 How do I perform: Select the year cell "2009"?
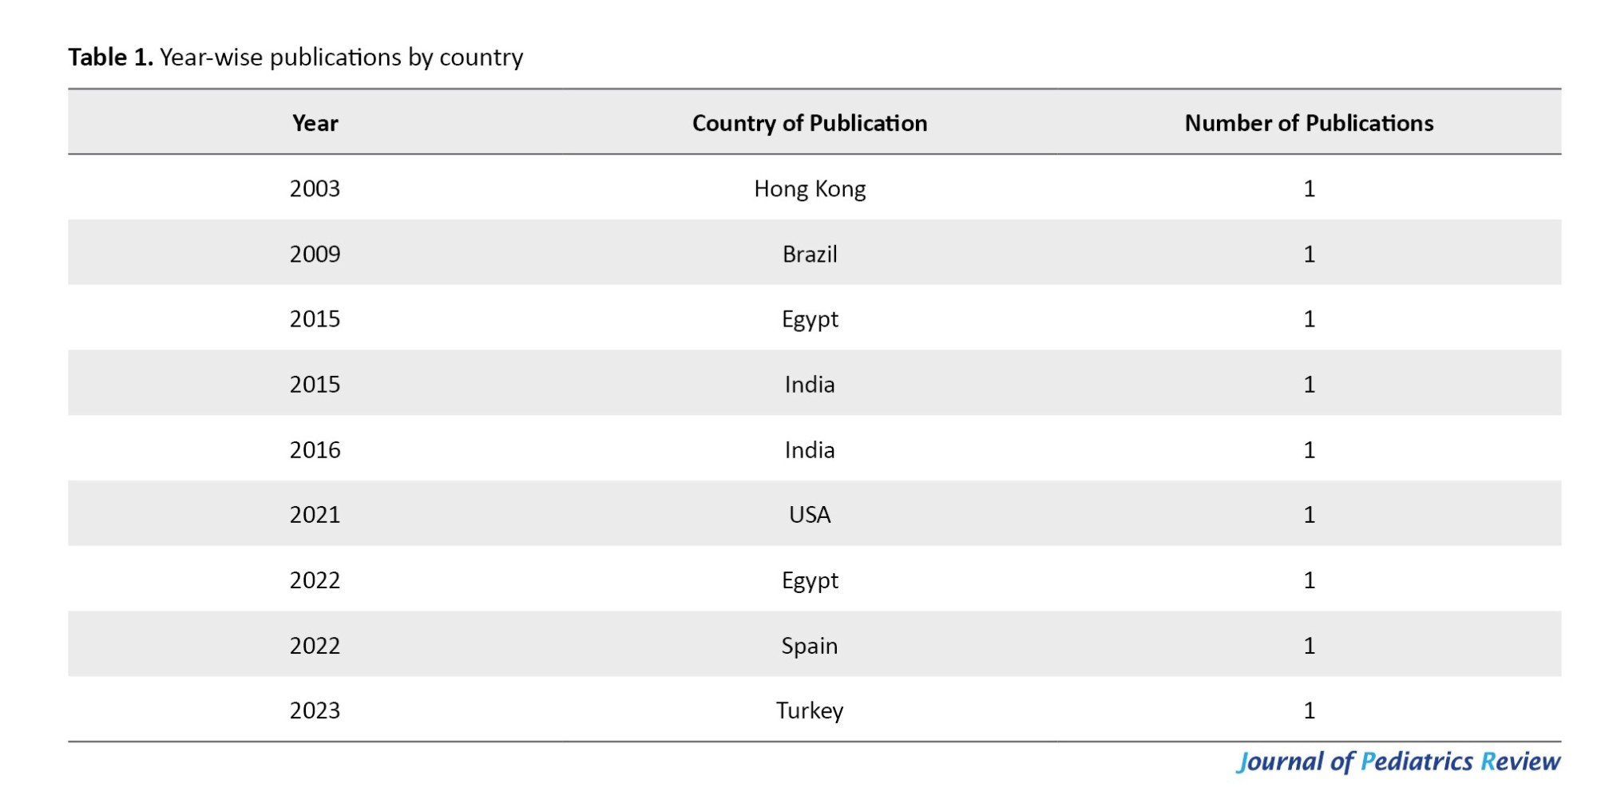(x=315, y=255)
